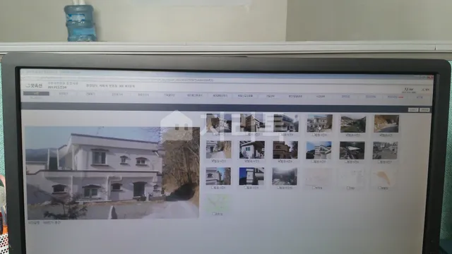The height and width of the screenshot is (254, 452).
Task: Toggle checkbox under white house front yard thumbnail
Action: (314, 135)
